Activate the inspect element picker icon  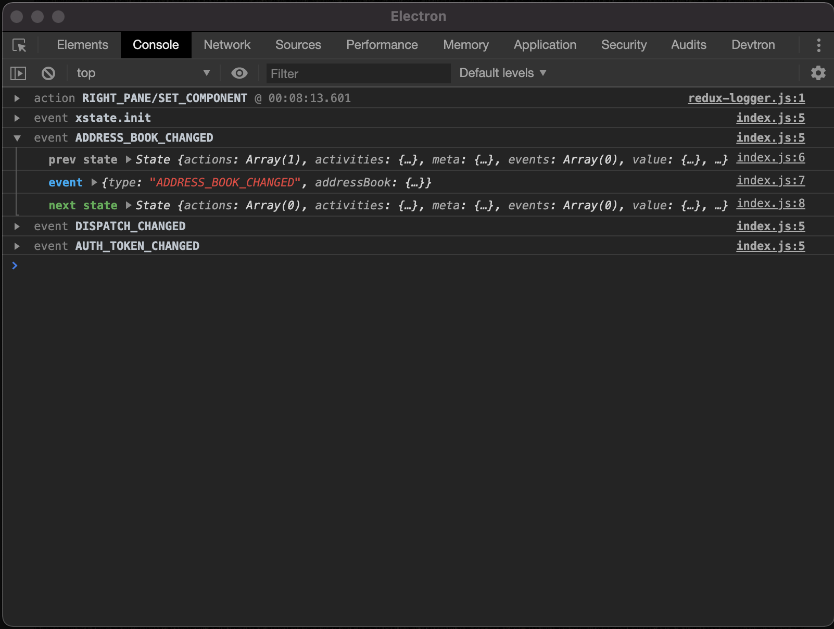(19, 45)
